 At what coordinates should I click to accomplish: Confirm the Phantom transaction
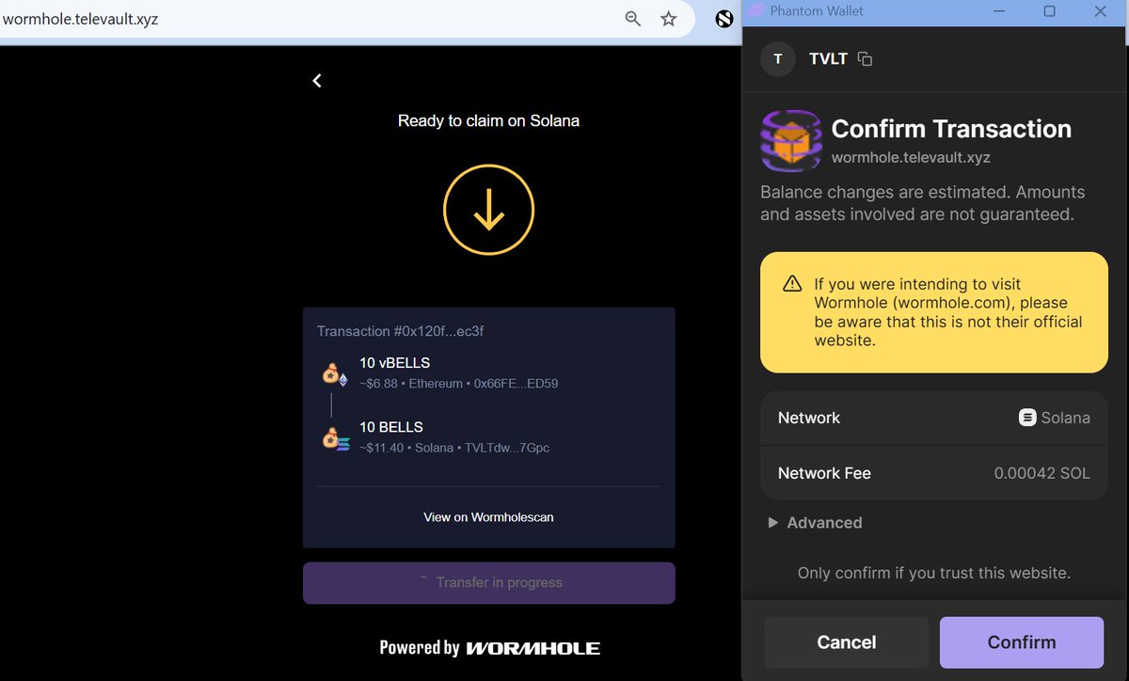(1021, 641)
